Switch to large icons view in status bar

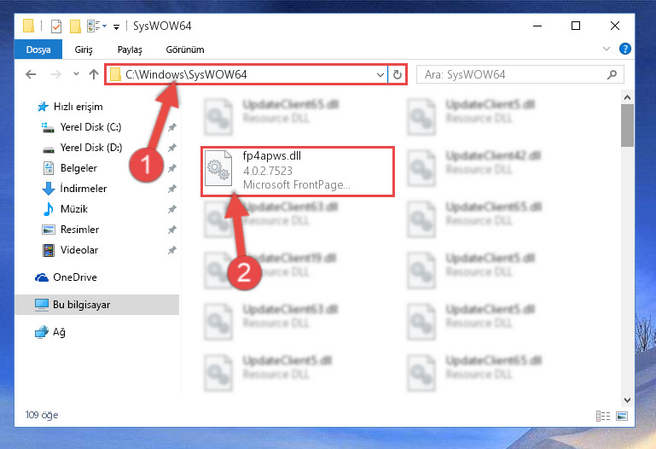point(622,416)
